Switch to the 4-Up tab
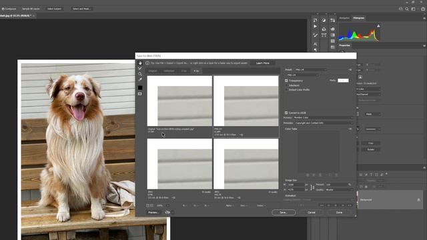 196,71
